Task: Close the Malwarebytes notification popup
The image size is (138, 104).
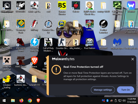Action: point(132,59)
